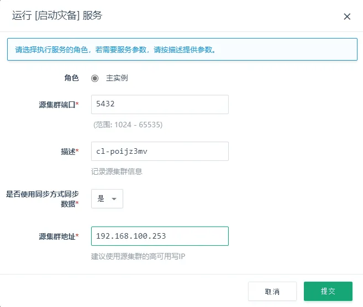Click the hint 建议使用源集群的高可用写IP

point(138,256)
